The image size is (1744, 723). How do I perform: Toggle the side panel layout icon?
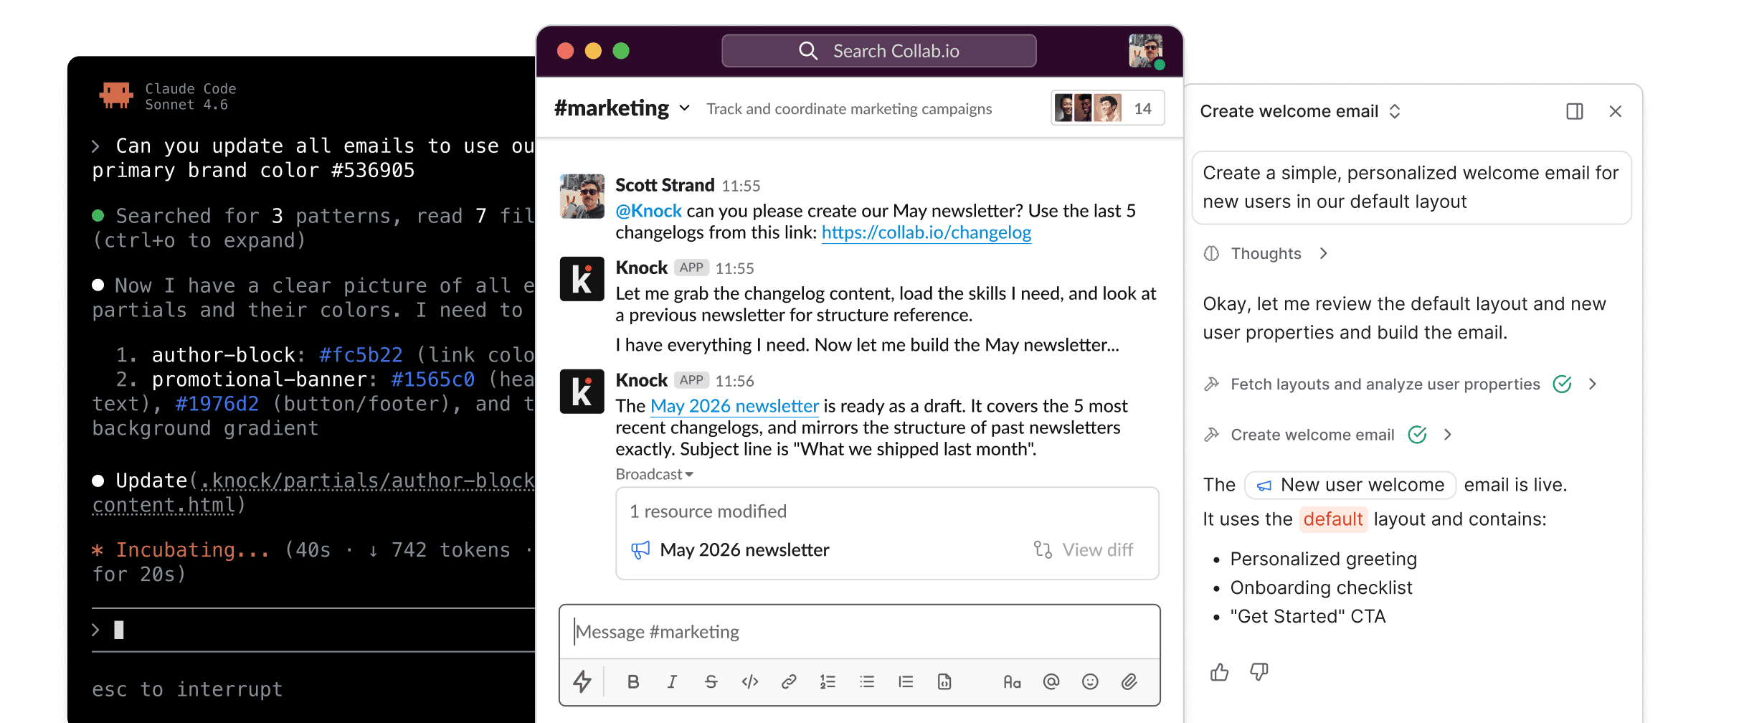(x=1575, y=111)
